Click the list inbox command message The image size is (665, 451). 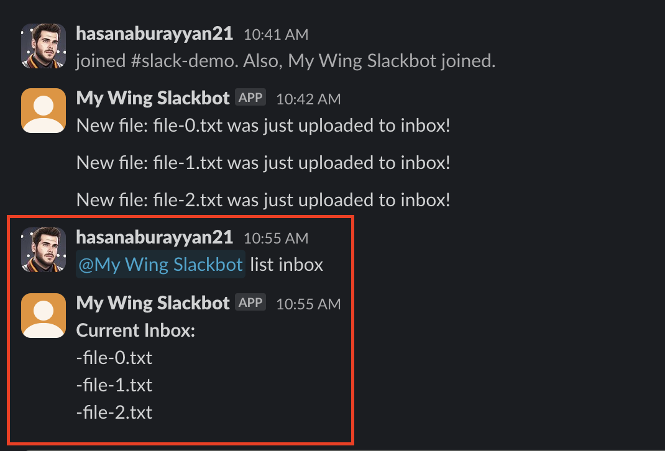point(285,264)
